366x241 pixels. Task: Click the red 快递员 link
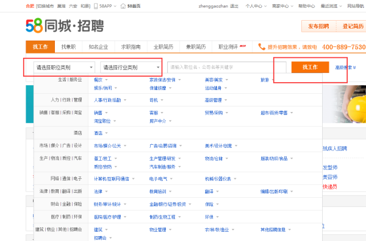click(x=330, y=187)
